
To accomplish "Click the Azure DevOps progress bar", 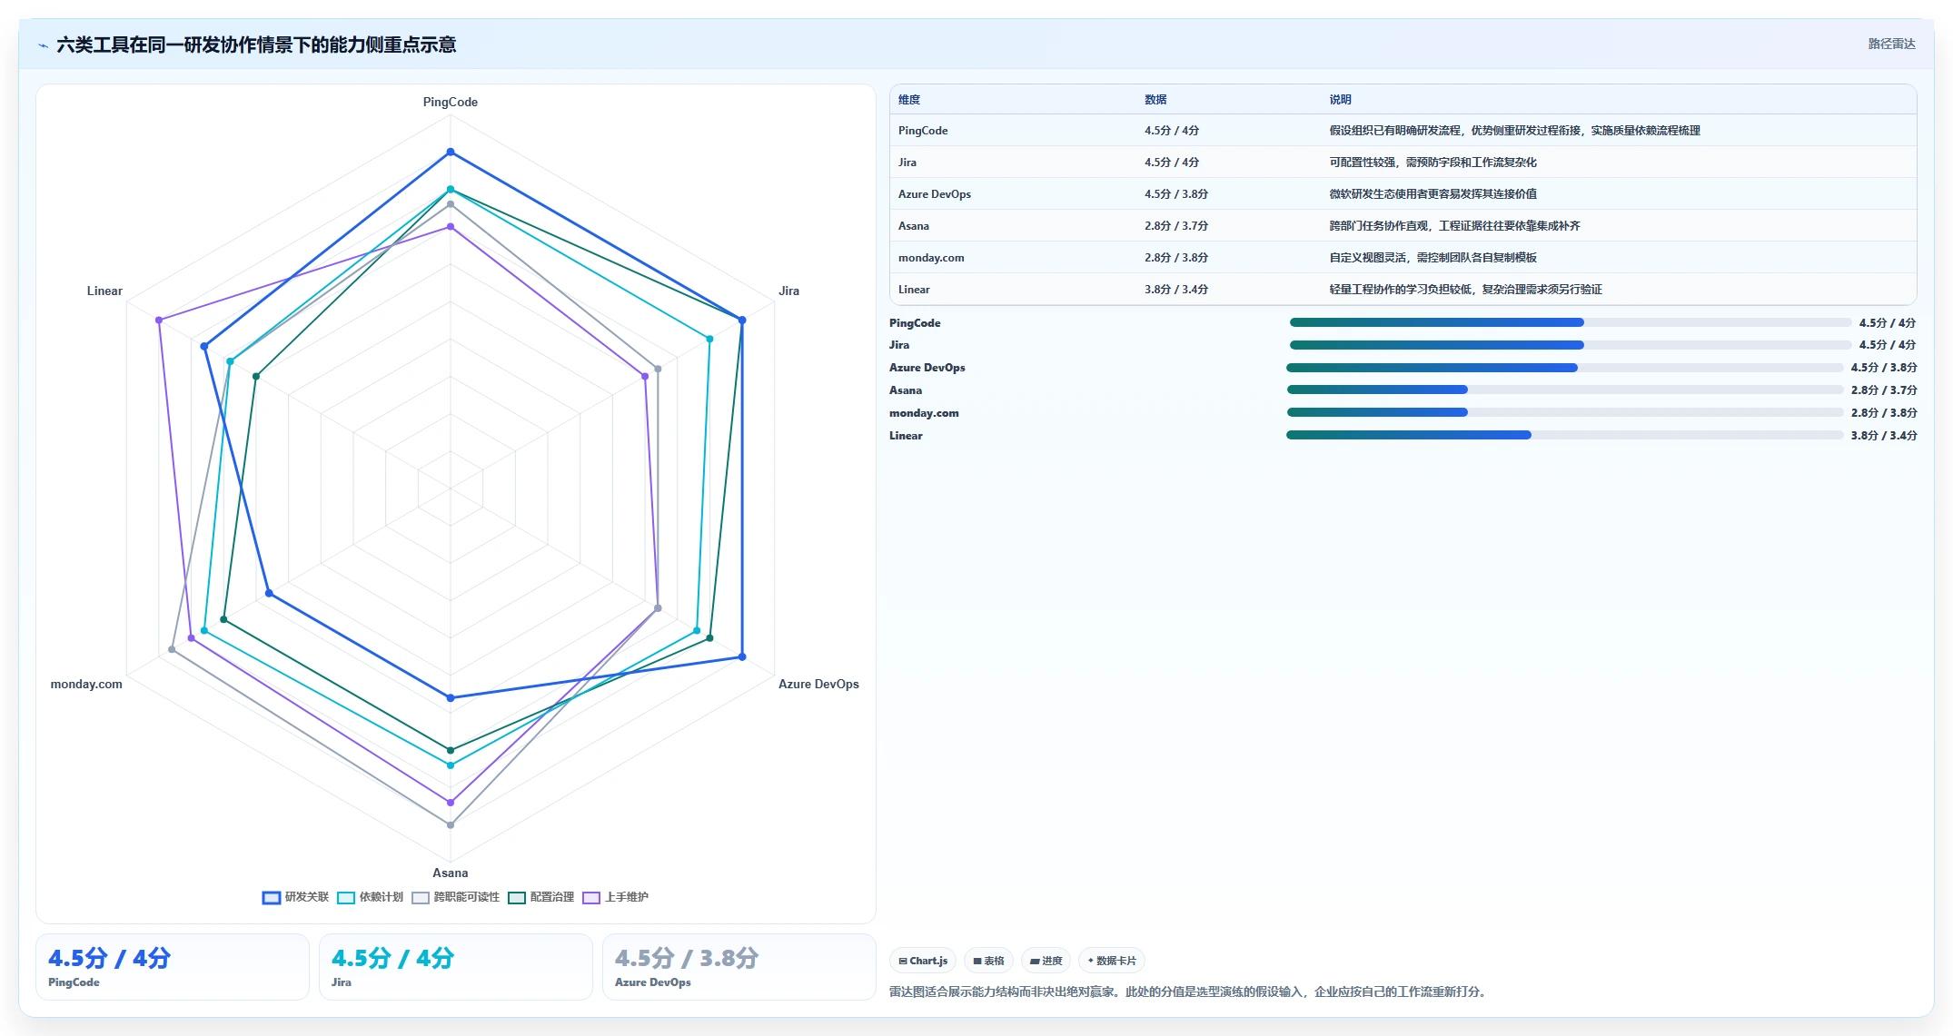I will [1565, 368].
